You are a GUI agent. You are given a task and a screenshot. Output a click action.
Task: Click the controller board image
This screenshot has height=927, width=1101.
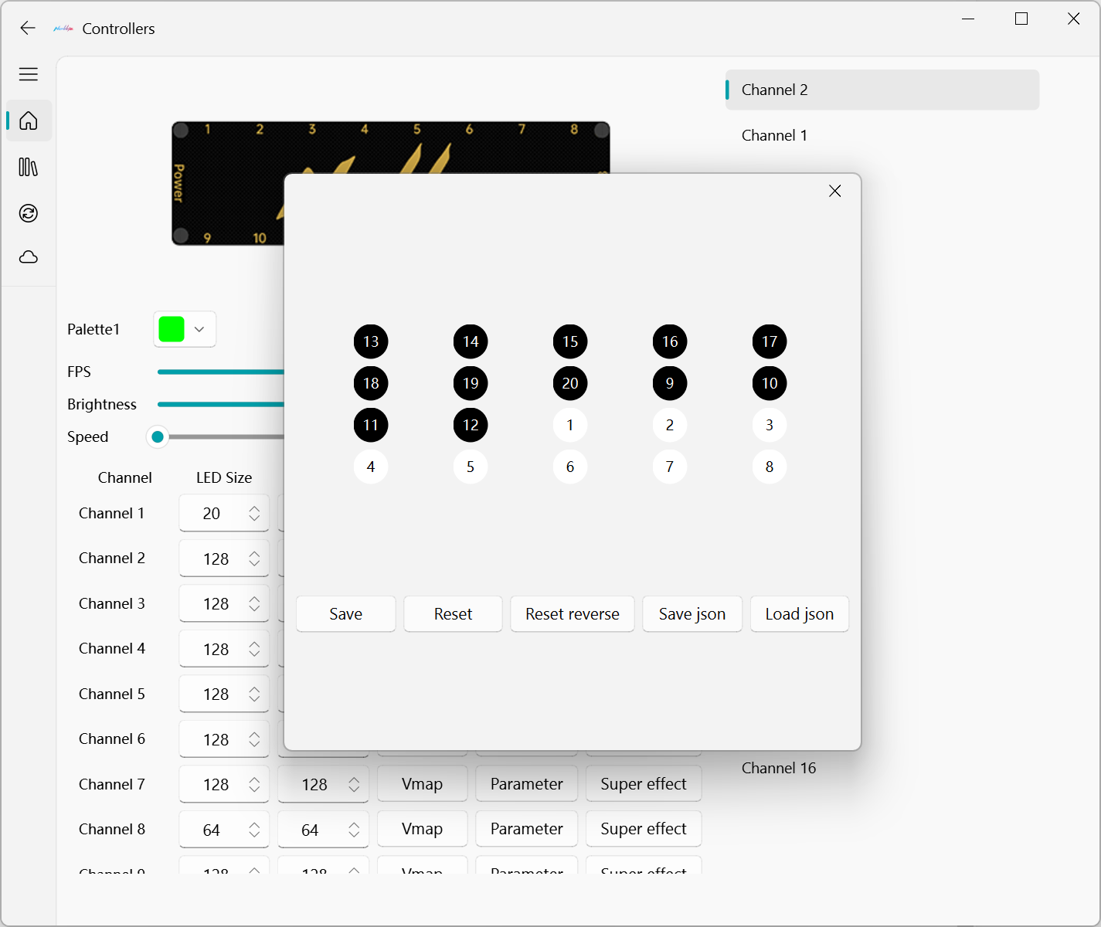tap(227, 183)
